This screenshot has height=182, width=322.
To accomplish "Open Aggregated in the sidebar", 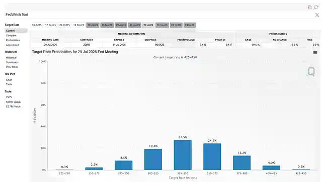I will coord(13,45).
